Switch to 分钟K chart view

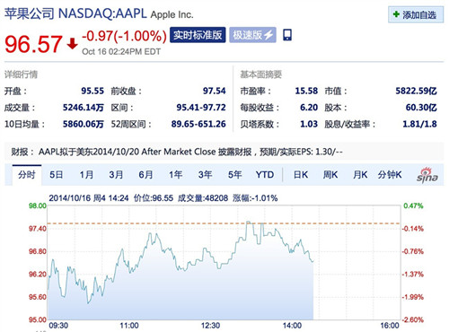click(x=390, y=175)
